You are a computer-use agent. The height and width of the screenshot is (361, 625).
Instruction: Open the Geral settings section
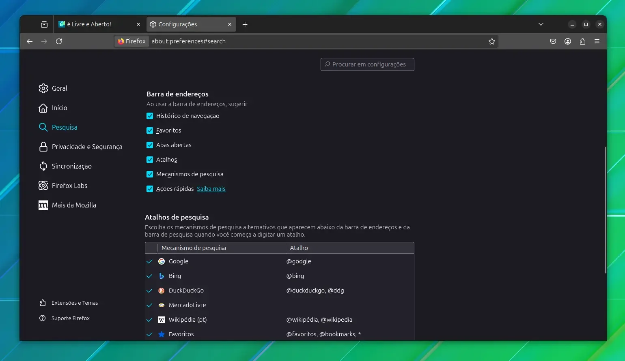point(60,88)
